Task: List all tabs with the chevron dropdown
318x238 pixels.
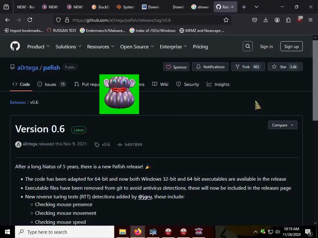Action: click(256, 7)
